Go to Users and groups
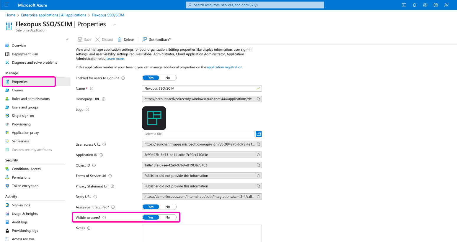Viewport: 457px width, 242px height. coord(25,107)
